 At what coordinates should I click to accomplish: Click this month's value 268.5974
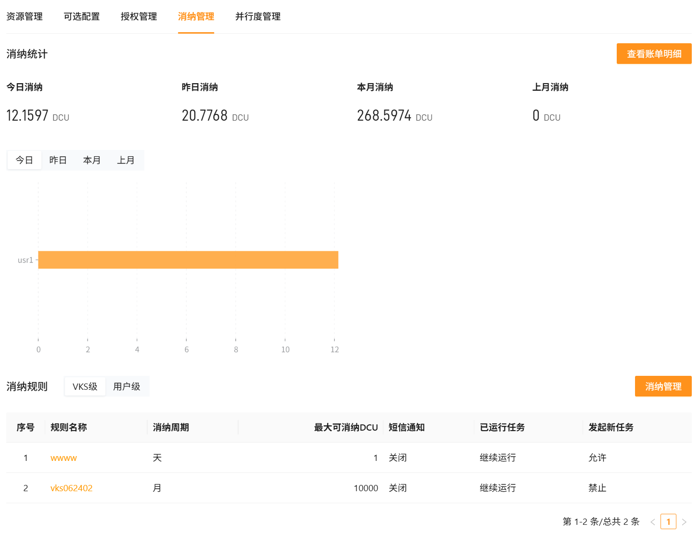[384, 115]
